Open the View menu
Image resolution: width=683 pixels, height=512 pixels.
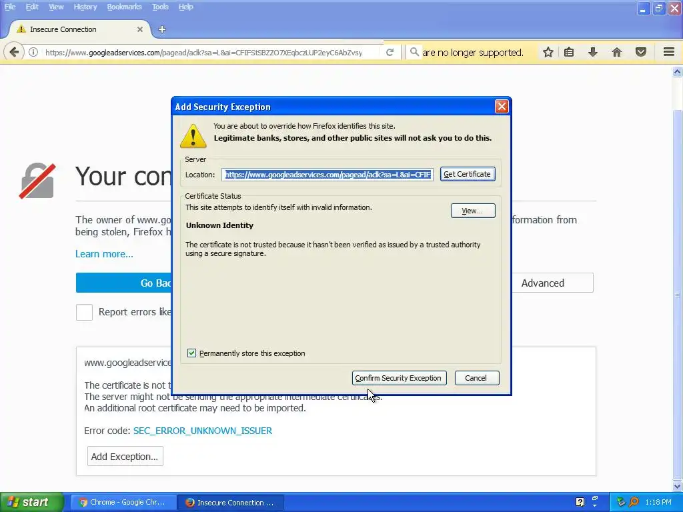(x=56, y=7)
